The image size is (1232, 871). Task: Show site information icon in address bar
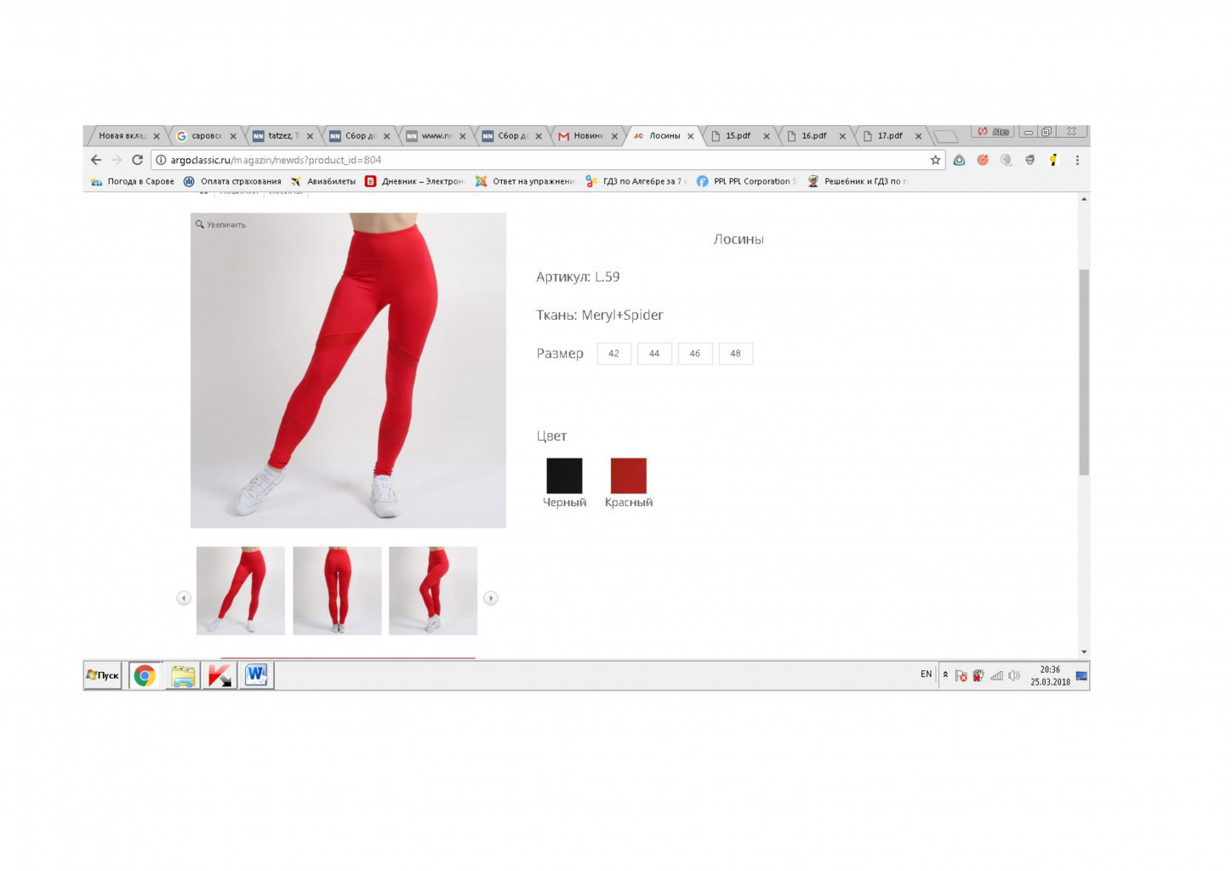(x=161, y=160)
